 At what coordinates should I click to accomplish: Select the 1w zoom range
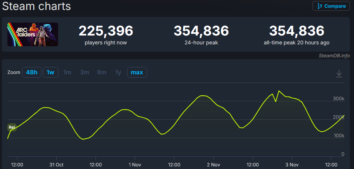pos(51,72)
